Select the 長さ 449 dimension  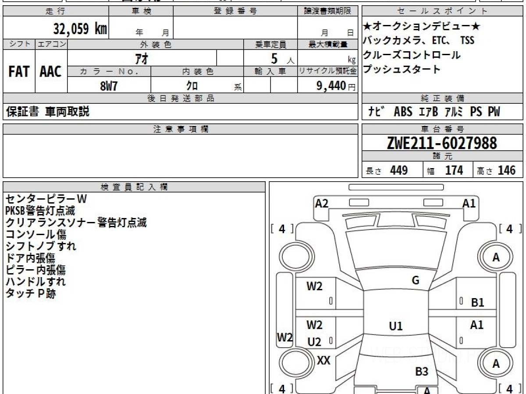coord(387,170)
